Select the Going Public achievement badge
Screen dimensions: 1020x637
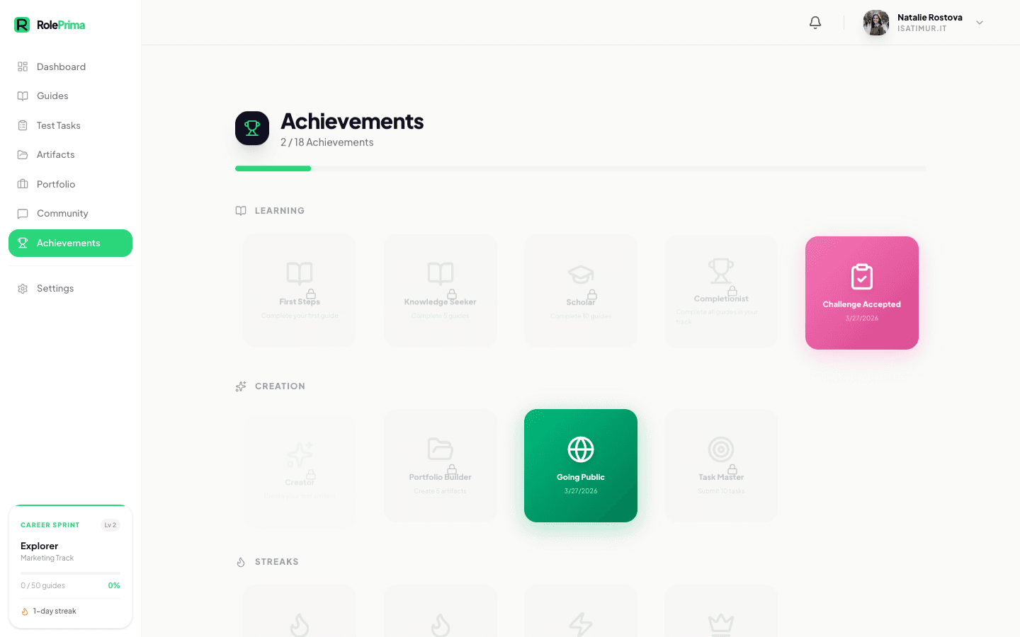[580, 465]
